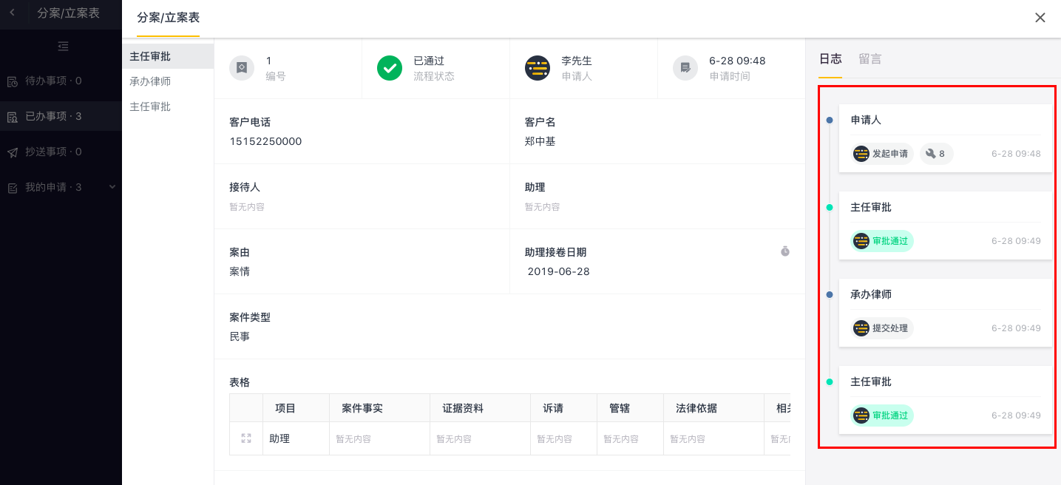The height and width of the screenshot is (485, 1061).
Task: Select the 日志 tab
Action: coord(830,59)
